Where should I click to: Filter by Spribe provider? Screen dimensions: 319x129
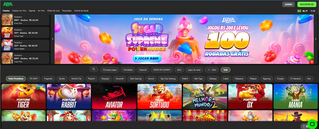[x=62, y=79]
